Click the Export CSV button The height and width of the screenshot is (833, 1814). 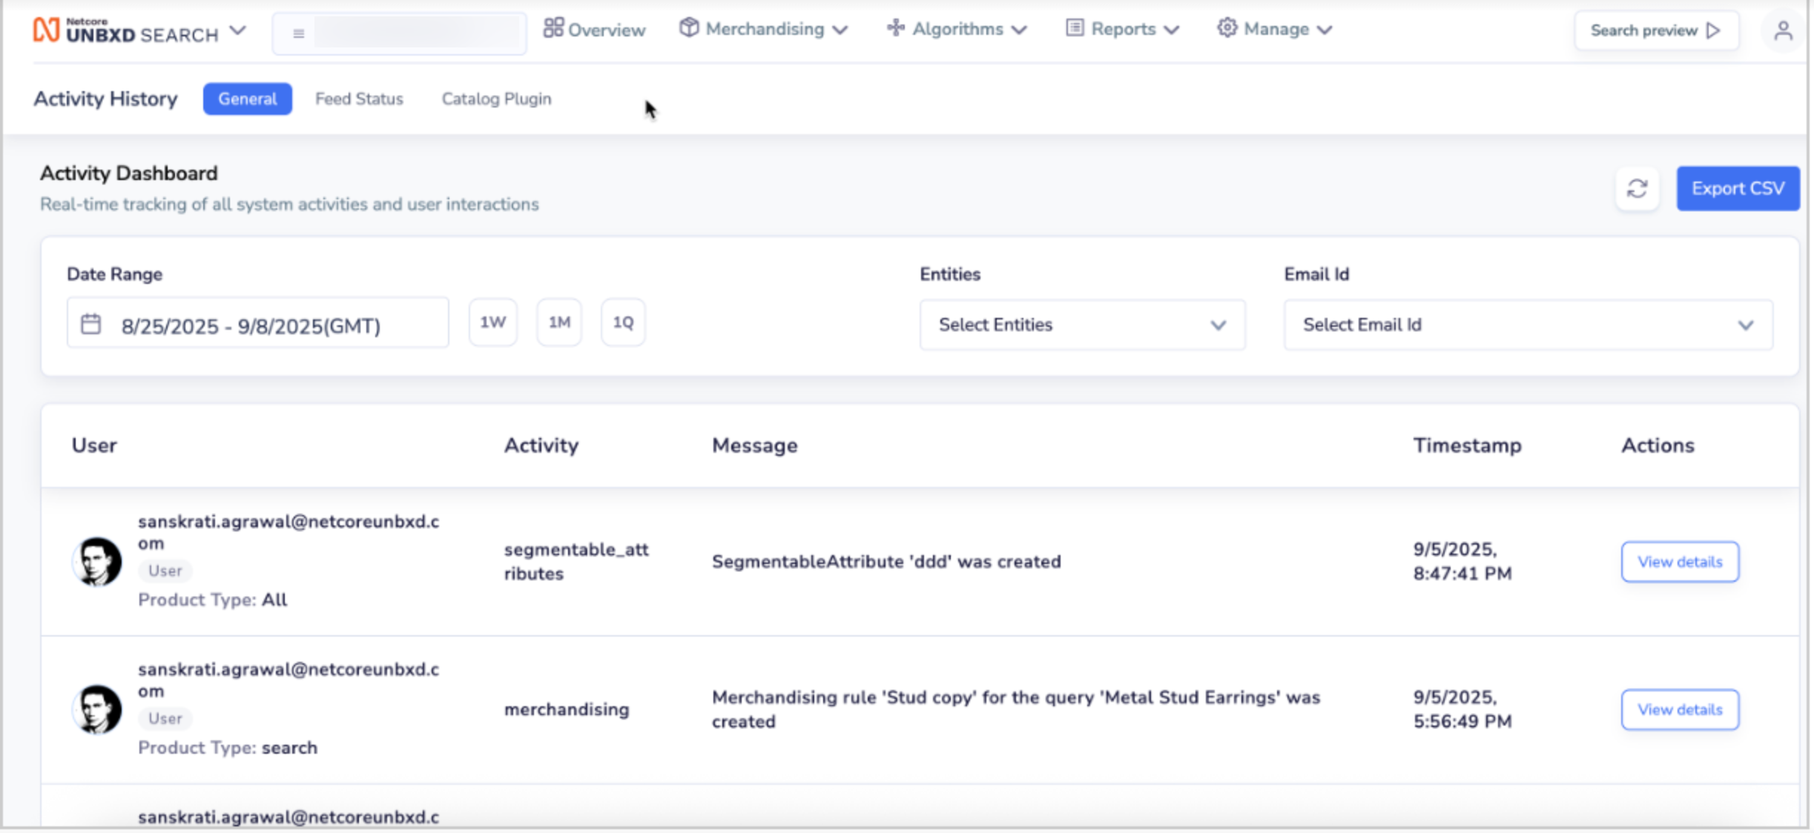(1738, 188)
